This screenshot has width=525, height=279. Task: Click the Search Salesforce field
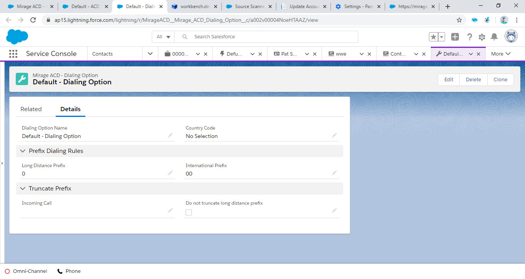click(266, 37)
